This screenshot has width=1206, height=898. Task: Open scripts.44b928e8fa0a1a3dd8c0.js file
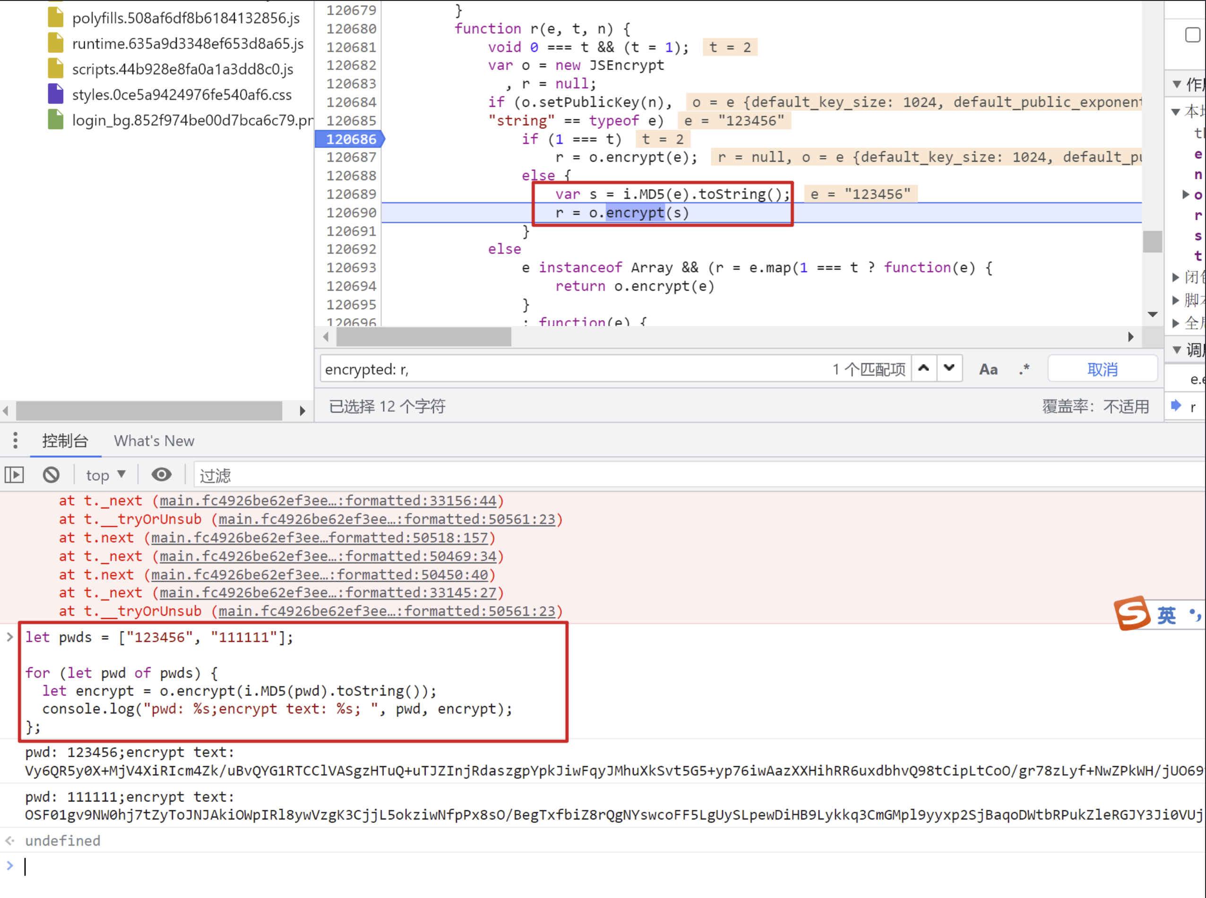click(182, 69)
